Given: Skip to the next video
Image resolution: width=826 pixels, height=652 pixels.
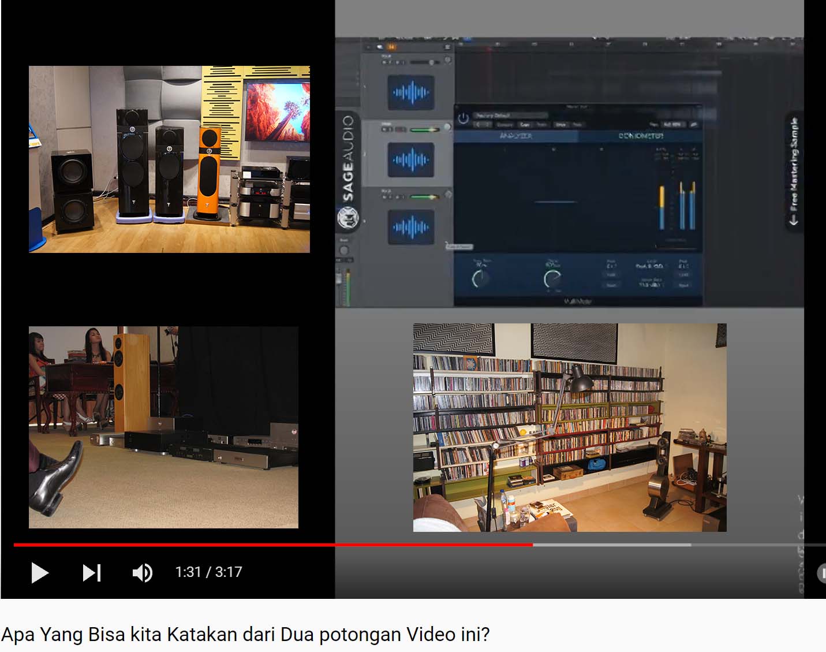Looking at the screenshot, I should pos(92,572).
